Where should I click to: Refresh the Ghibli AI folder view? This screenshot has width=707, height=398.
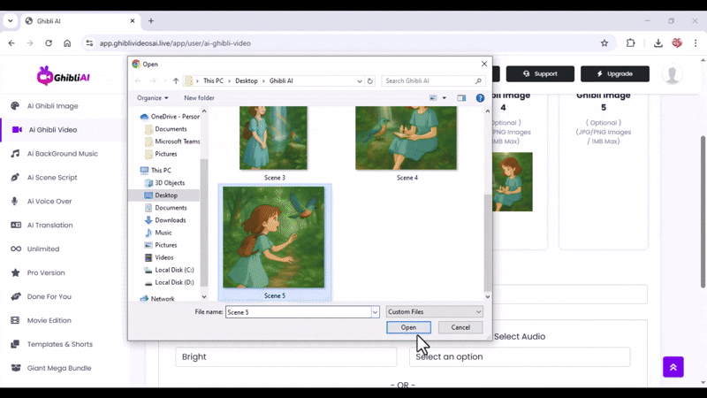tap(369, 81)
